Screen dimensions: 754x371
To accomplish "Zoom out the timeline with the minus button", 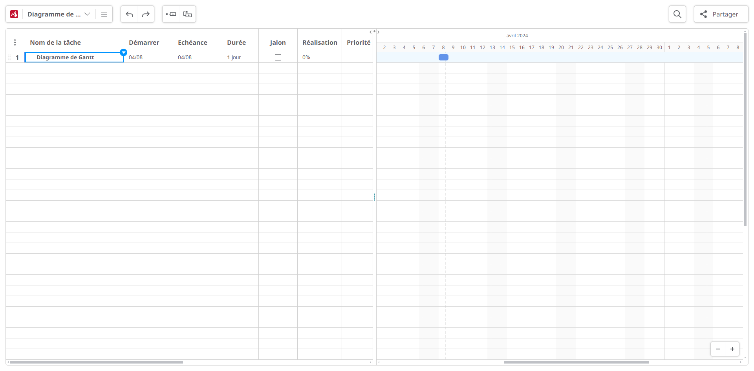I will [x=718, y=349].
